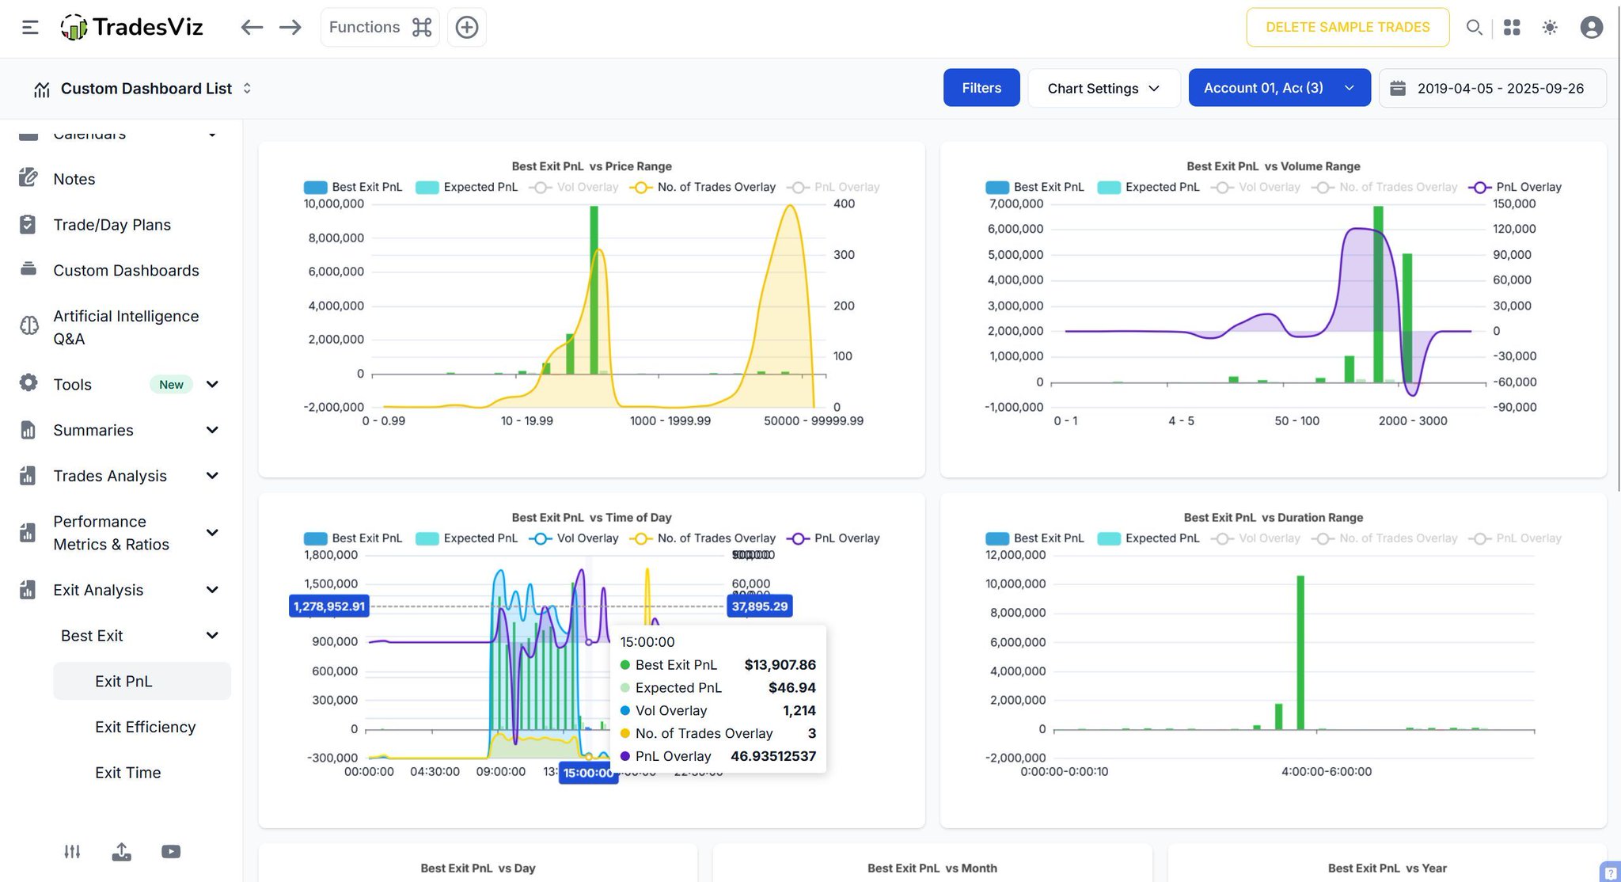The image size is (1621, 882).
Task: Click the upload share icon in sidebar
Action: click(121, 852)
